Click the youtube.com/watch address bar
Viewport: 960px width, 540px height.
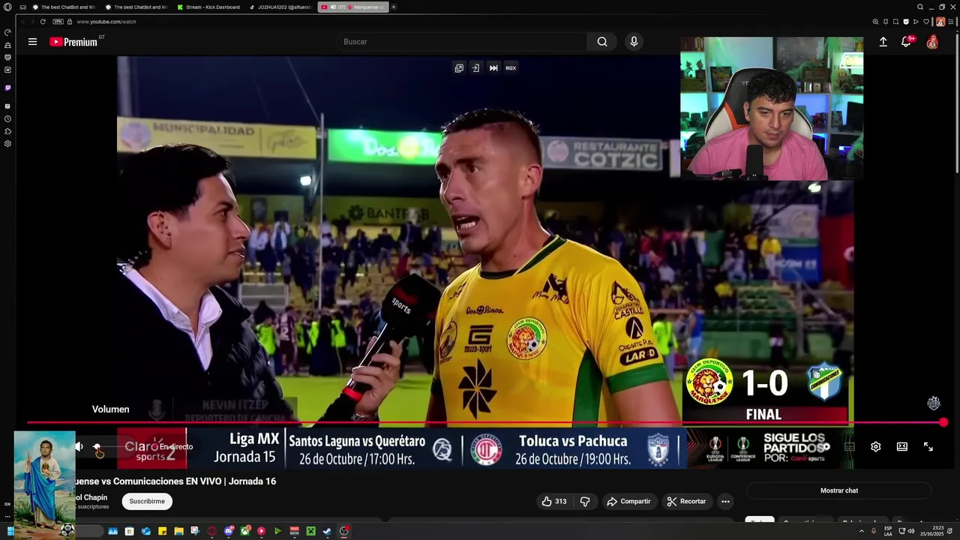[106, 22]
